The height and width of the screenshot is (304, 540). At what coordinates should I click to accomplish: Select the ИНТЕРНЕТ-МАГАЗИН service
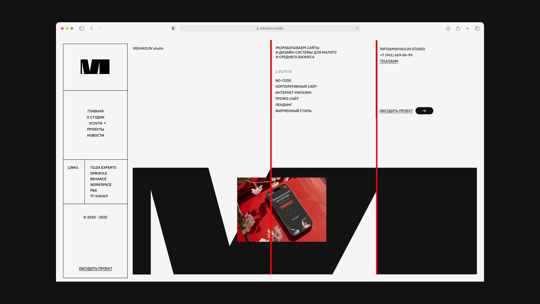(293, 93)
